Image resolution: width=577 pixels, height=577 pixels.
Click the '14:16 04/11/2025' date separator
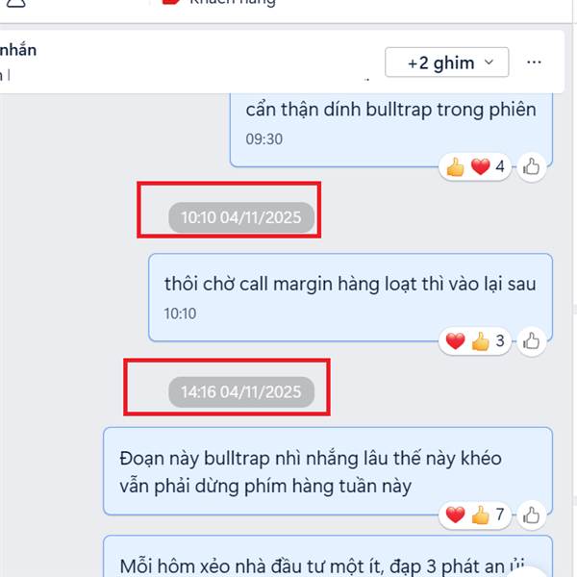[x=241, y=392]
